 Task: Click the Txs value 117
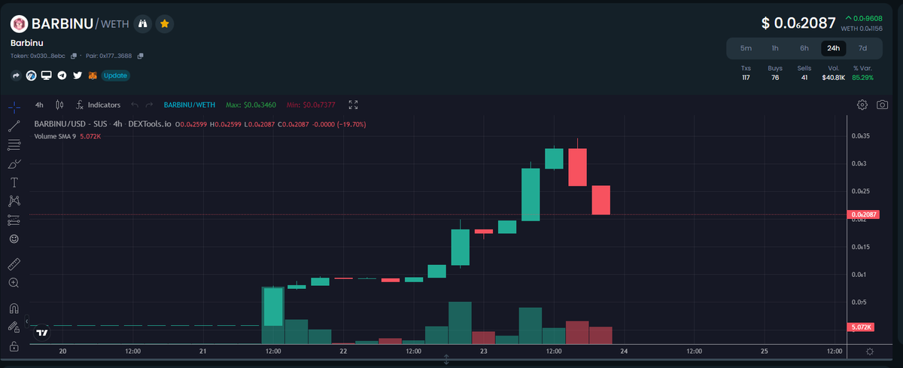coord(746,78)
